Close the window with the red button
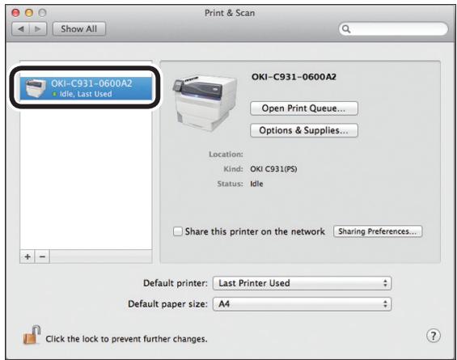 [15, 13]
